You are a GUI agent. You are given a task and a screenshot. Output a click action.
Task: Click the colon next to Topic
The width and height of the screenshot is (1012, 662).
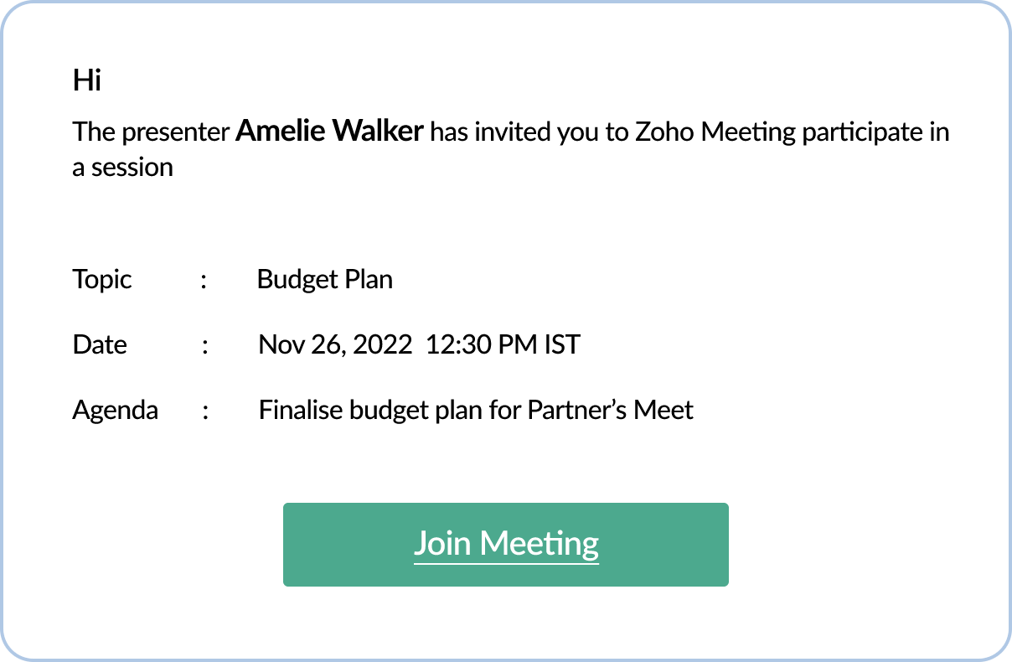click(204, 280)
